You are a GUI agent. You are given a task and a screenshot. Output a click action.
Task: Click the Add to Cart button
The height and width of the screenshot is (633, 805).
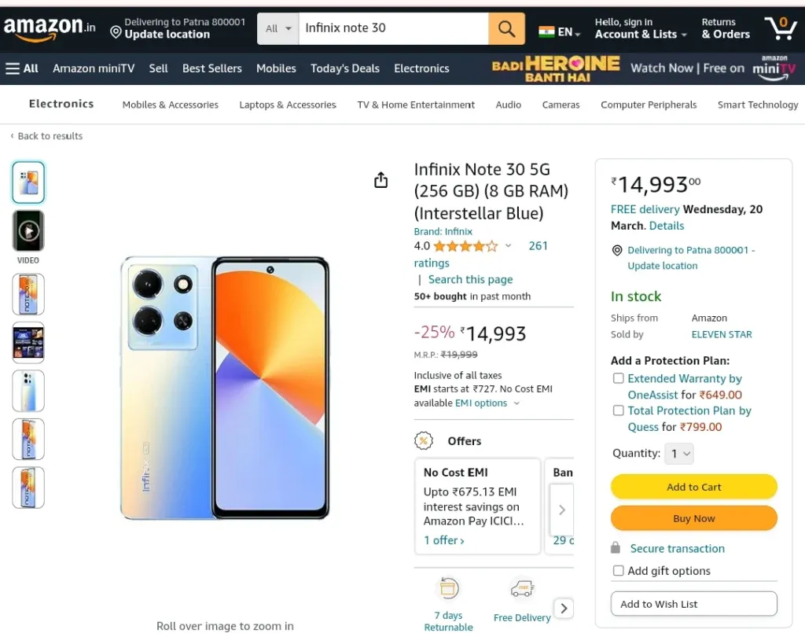[693, 487]
